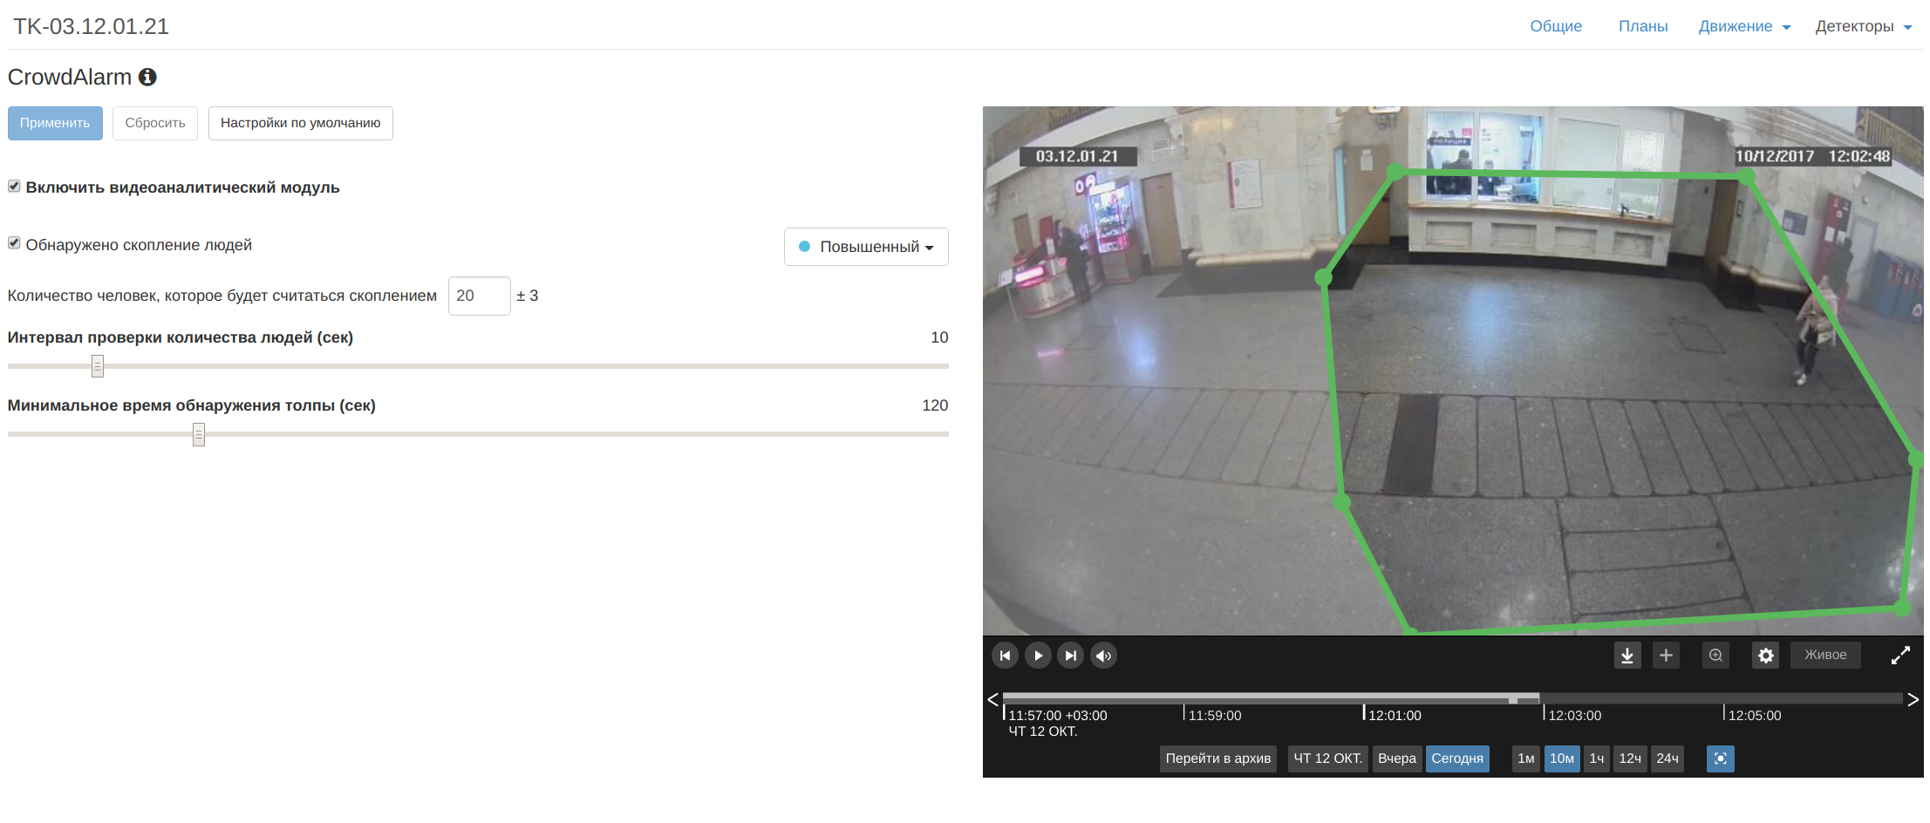
Task: Start video playback
Action: click(x=1038, y=656)
